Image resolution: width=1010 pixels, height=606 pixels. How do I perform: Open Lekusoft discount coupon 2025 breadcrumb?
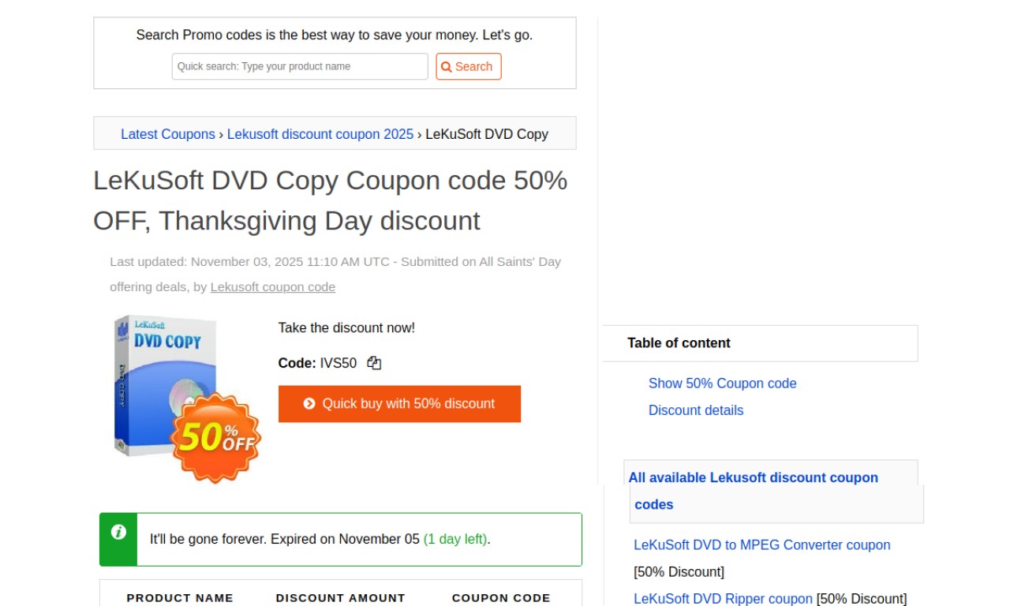point(320,134)
